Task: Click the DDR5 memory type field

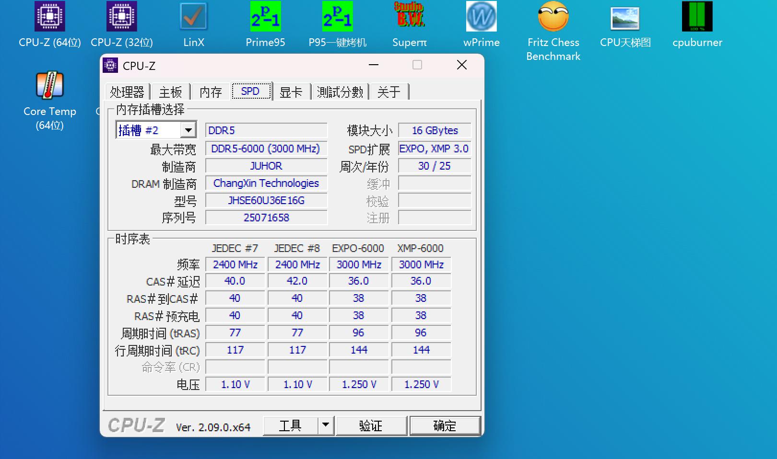Action: tap(266, 130)
